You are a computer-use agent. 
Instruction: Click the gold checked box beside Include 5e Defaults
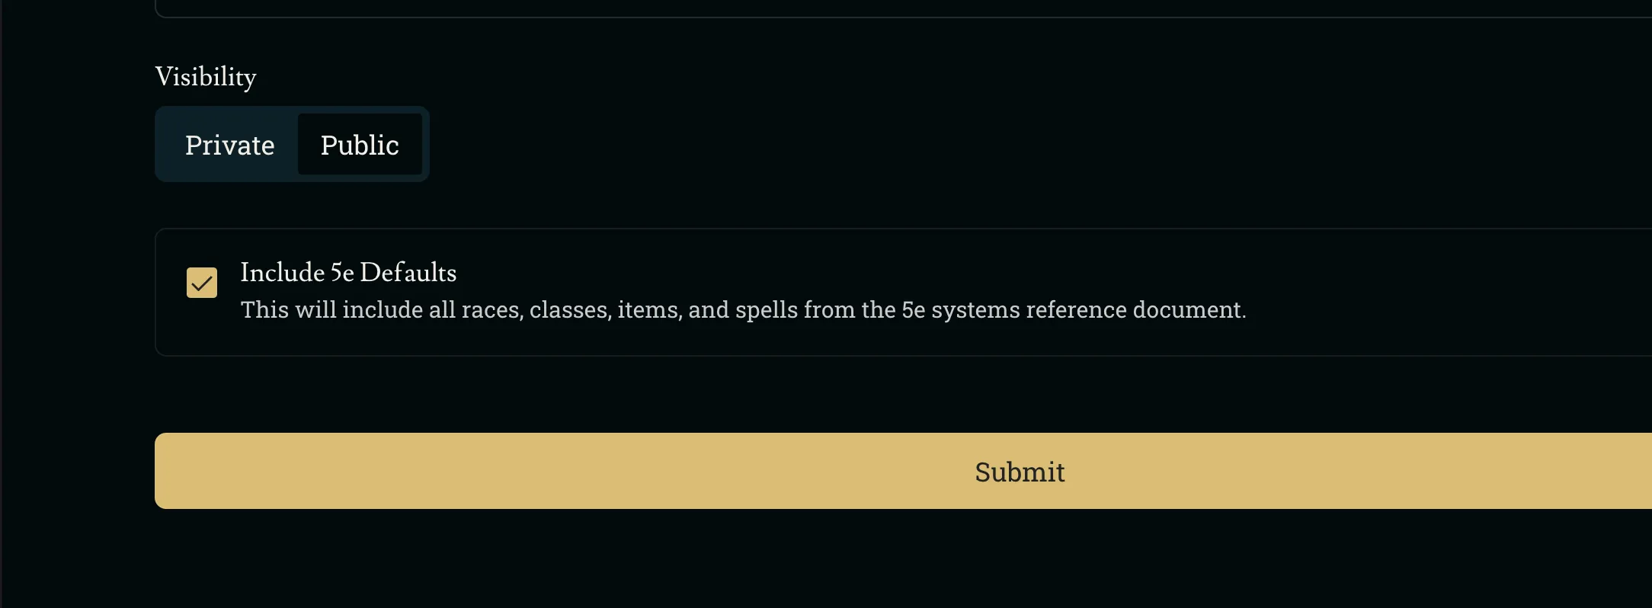click(202, 283)
